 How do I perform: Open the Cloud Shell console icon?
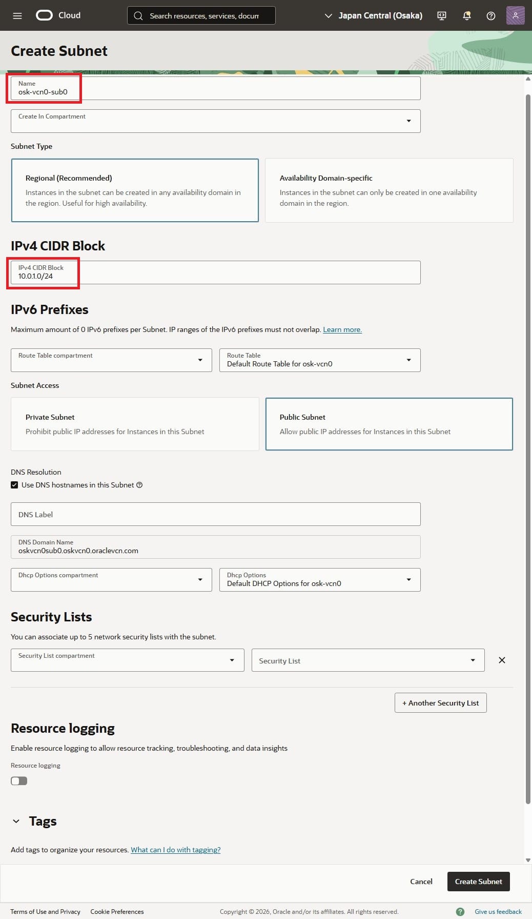[x=441, y=15]
